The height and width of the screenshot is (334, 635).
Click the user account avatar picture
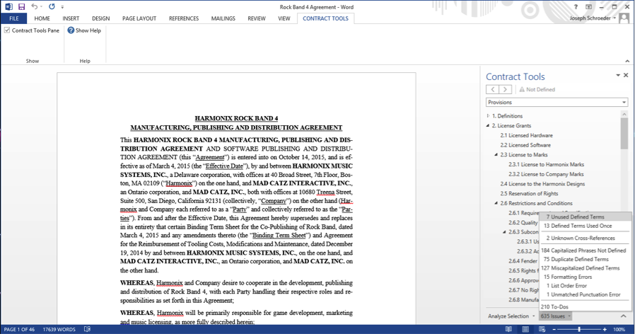click(x=624, y=18)
